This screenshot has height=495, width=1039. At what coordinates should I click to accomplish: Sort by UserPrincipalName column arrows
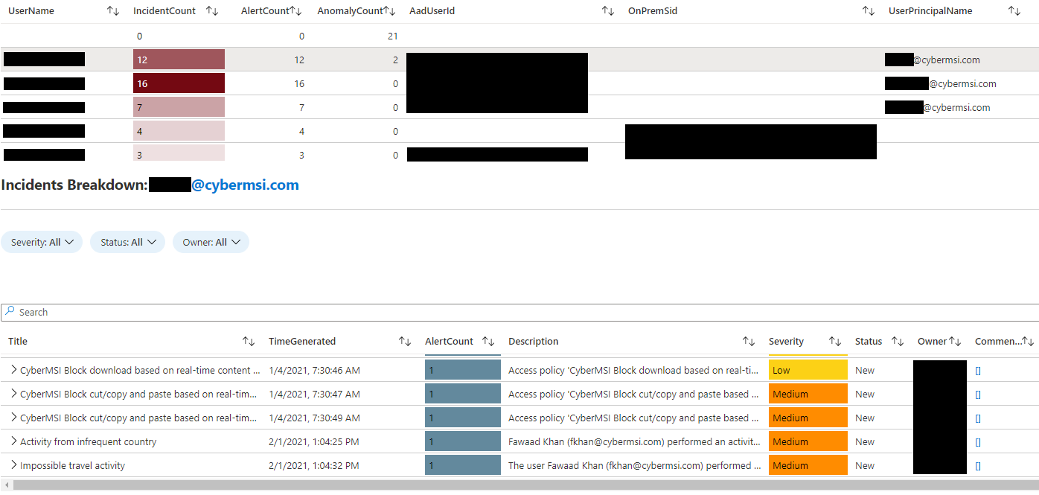pyautogui.click(x=1014, y=11)
